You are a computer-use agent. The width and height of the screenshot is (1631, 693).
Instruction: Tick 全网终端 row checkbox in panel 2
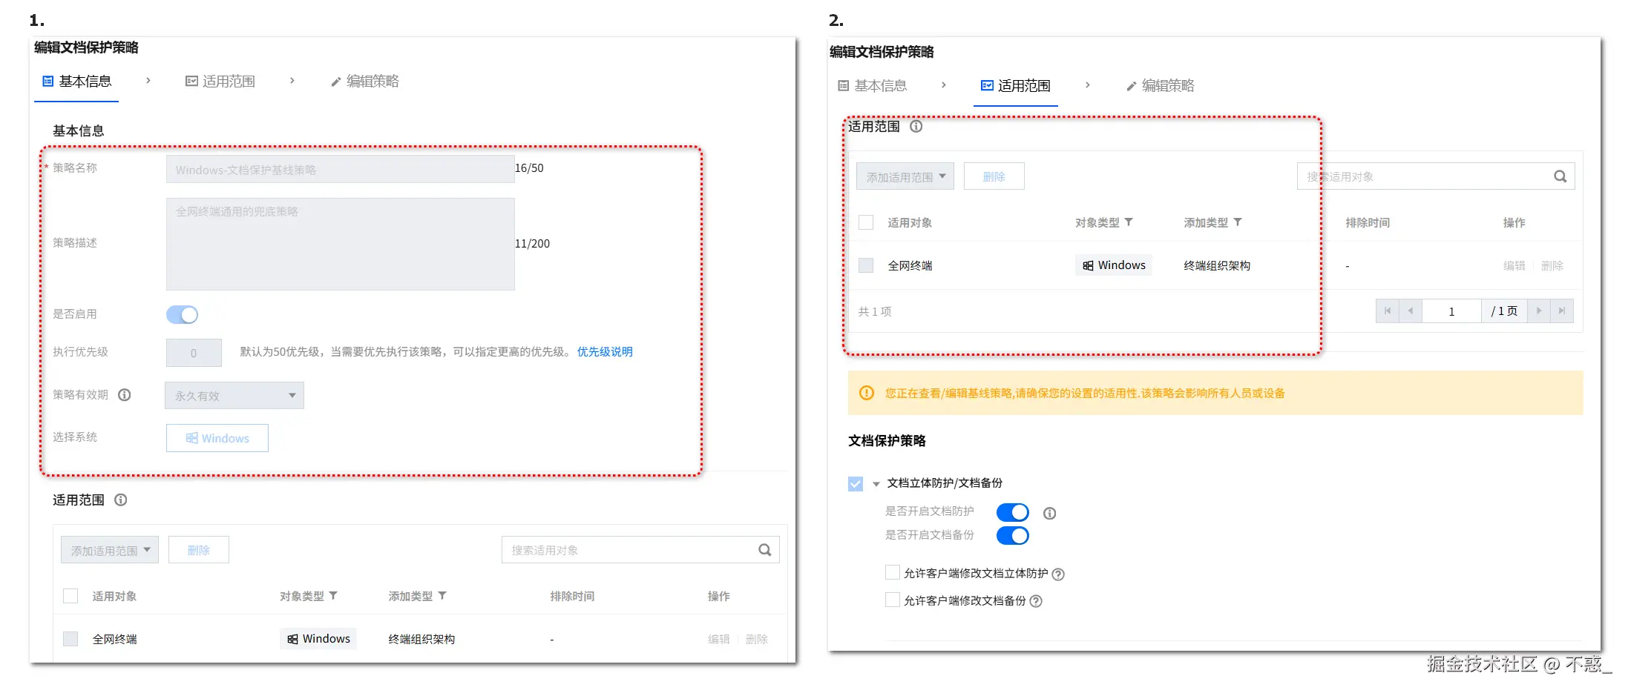(866, 265)
